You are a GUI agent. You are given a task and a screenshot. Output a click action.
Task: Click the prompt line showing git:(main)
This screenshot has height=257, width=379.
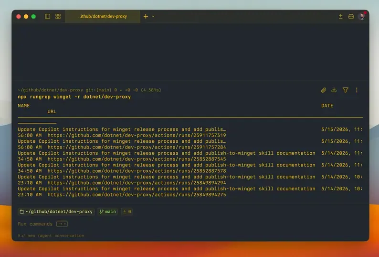89,90
